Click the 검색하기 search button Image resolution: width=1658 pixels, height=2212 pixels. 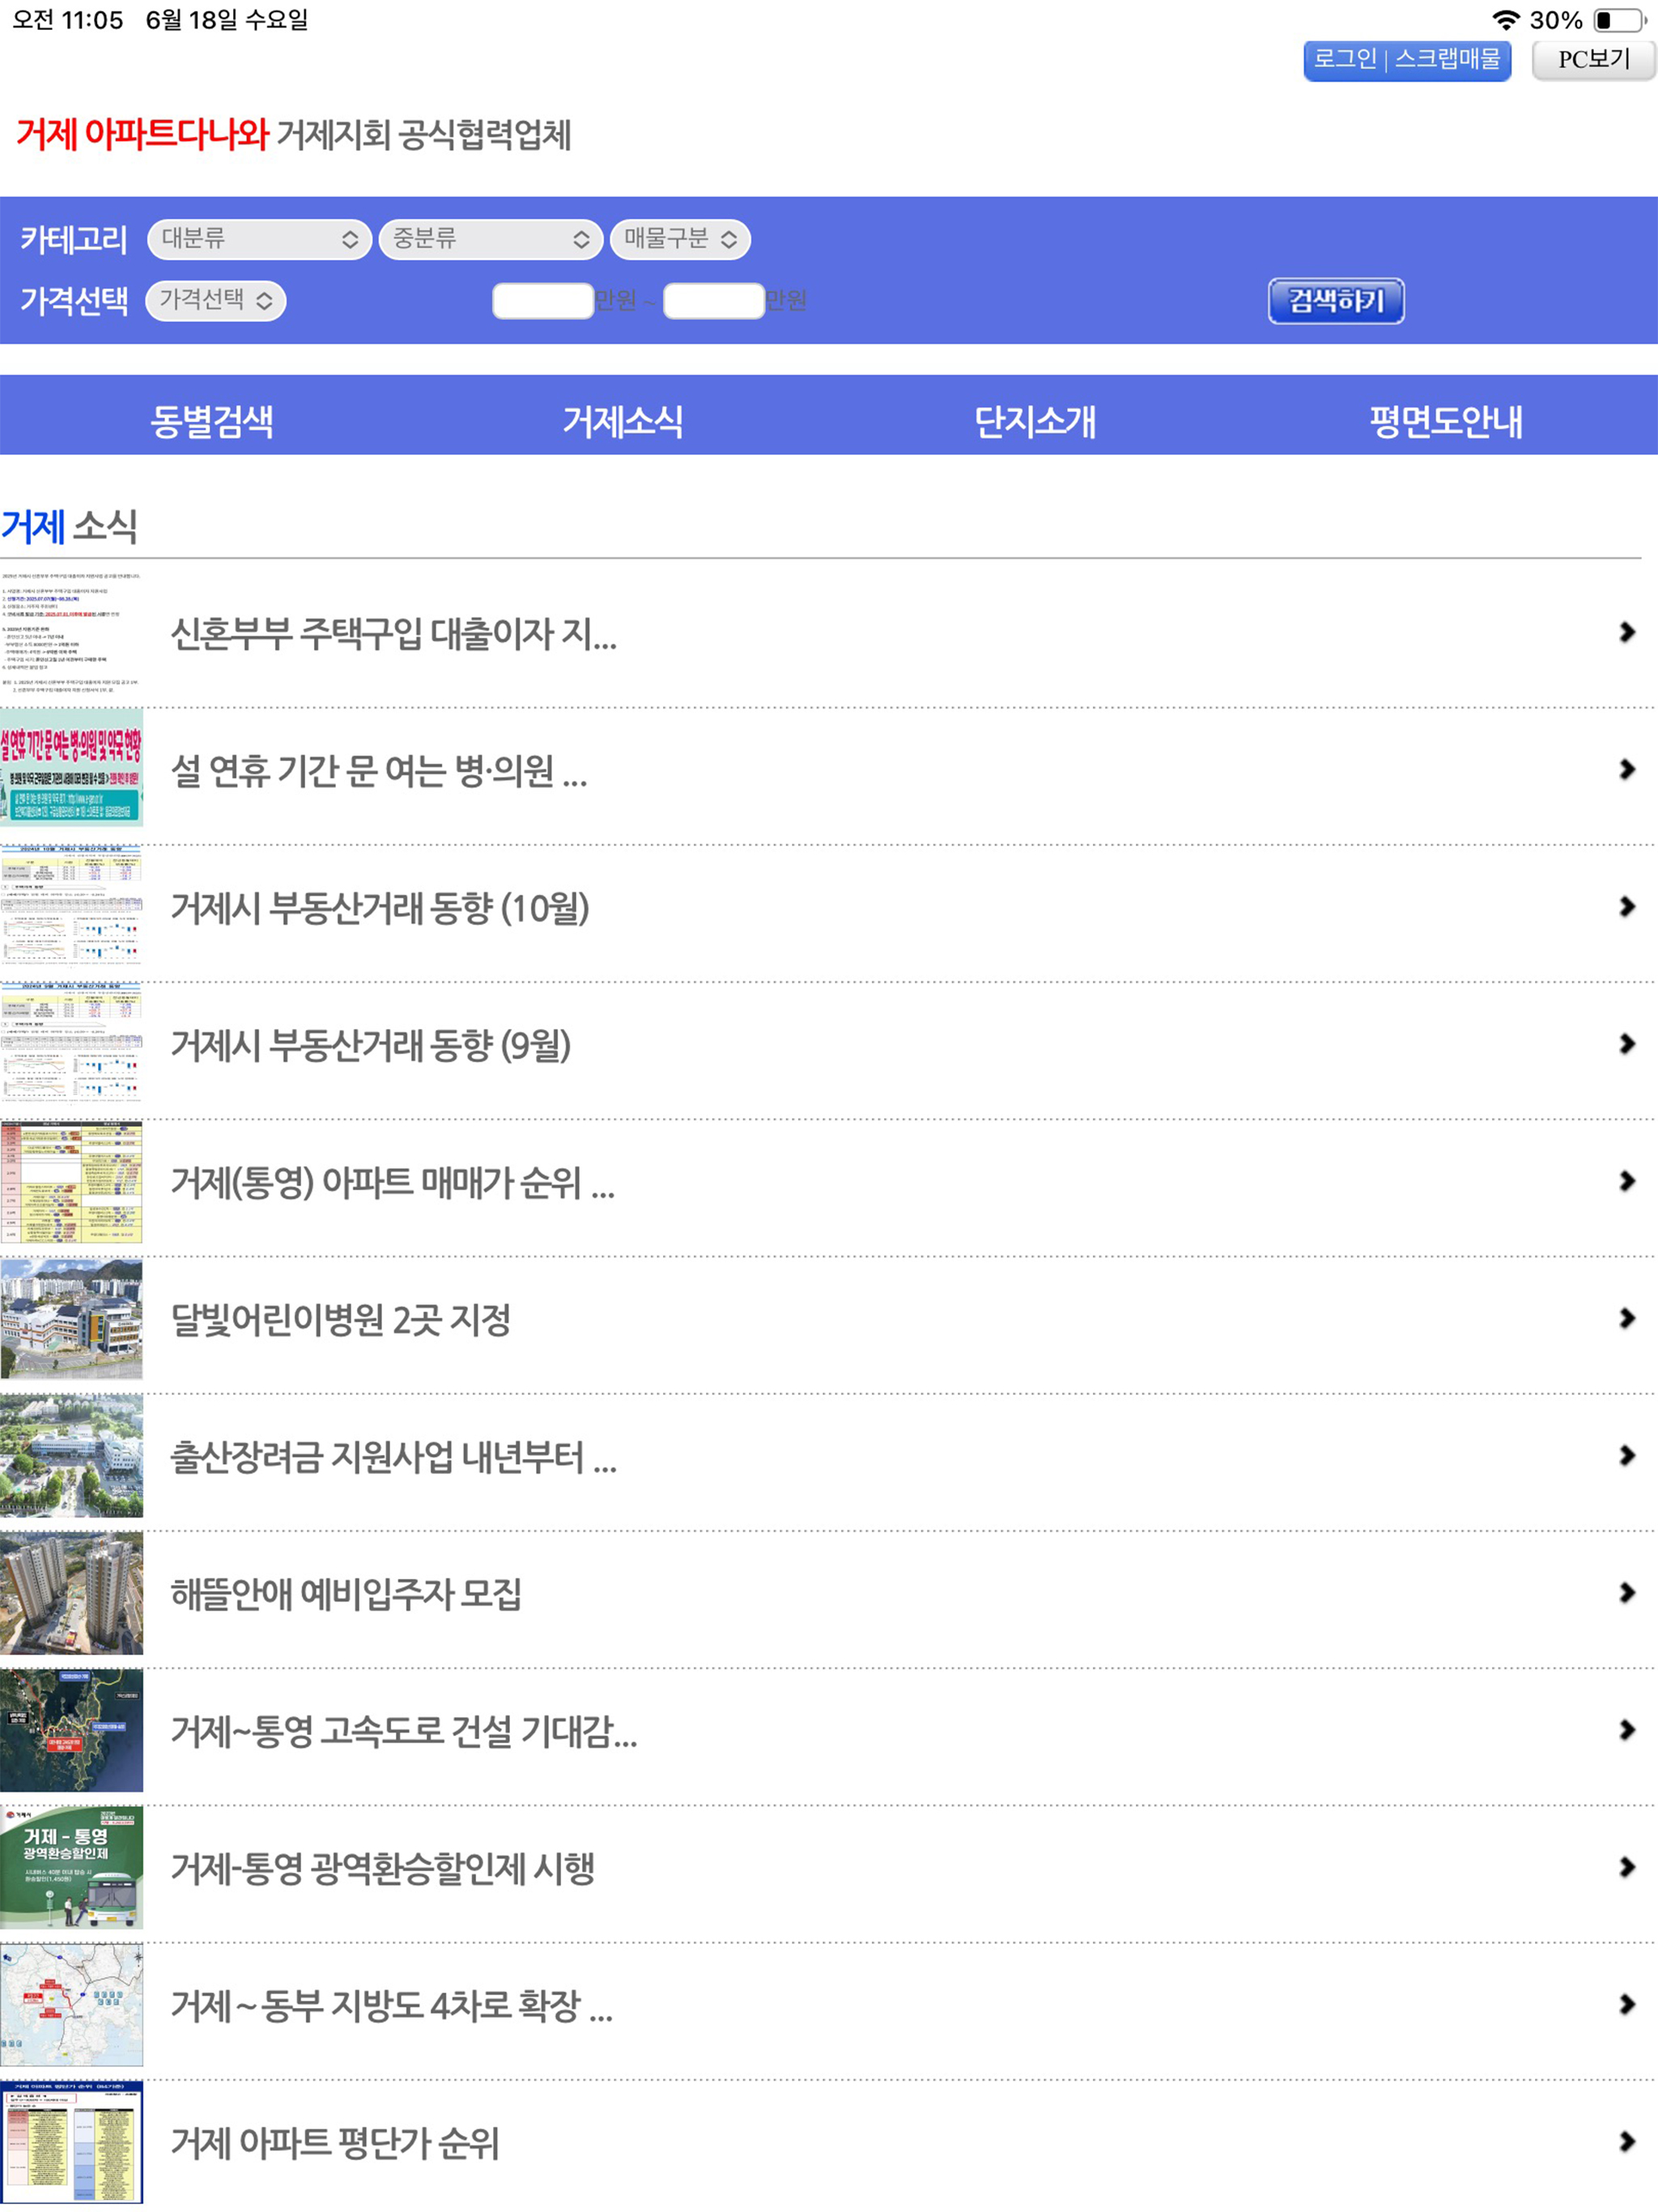click(x=1336, y=300)
